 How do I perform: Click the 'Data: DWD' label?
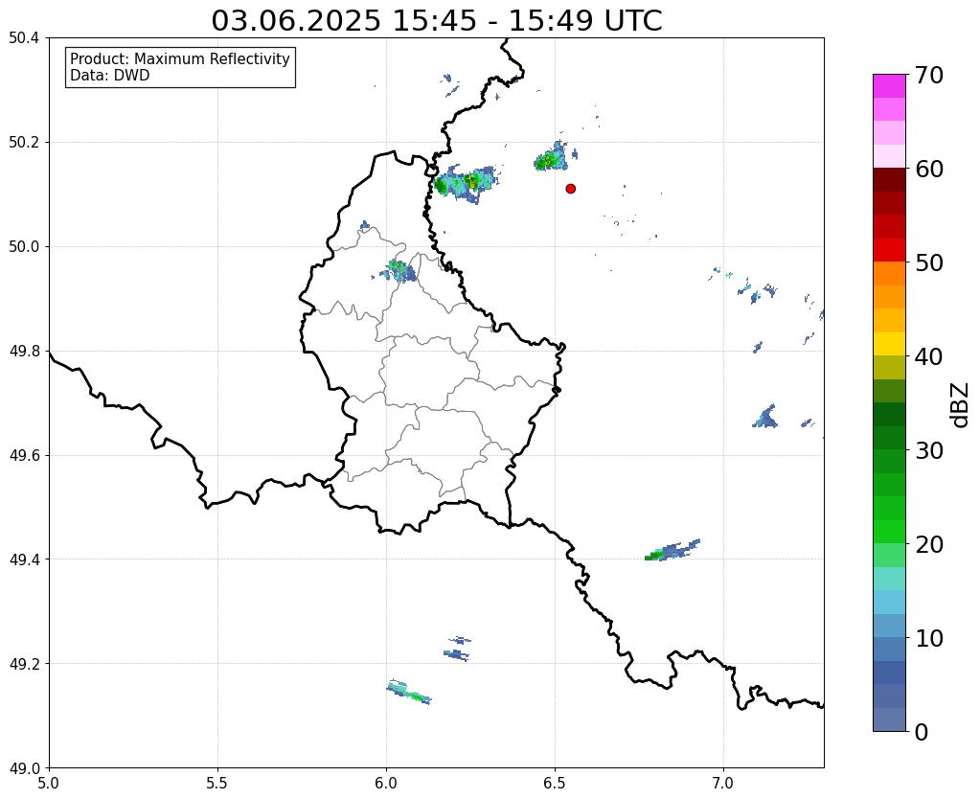coord(110,76)
